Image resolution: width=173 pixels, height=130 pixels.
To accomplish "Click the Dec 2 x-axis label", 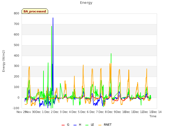I will (49, 112).
